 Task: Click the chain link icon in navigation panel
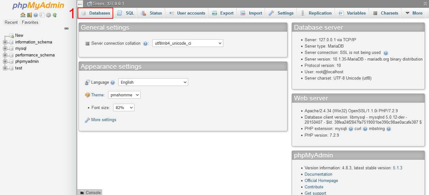tap(66, 28)
